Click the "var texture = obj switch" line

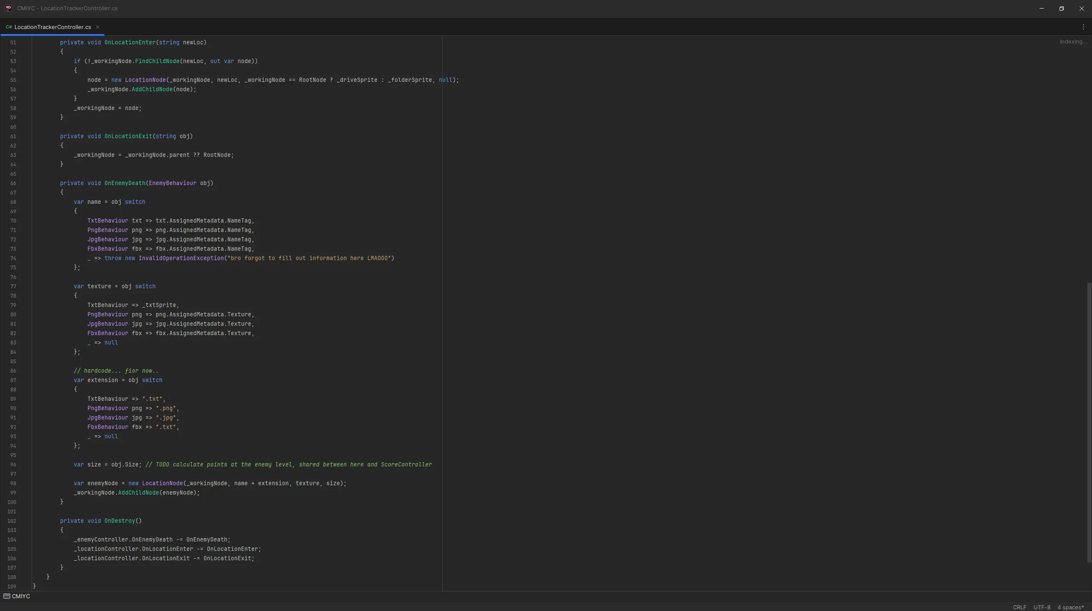point(114,286)
